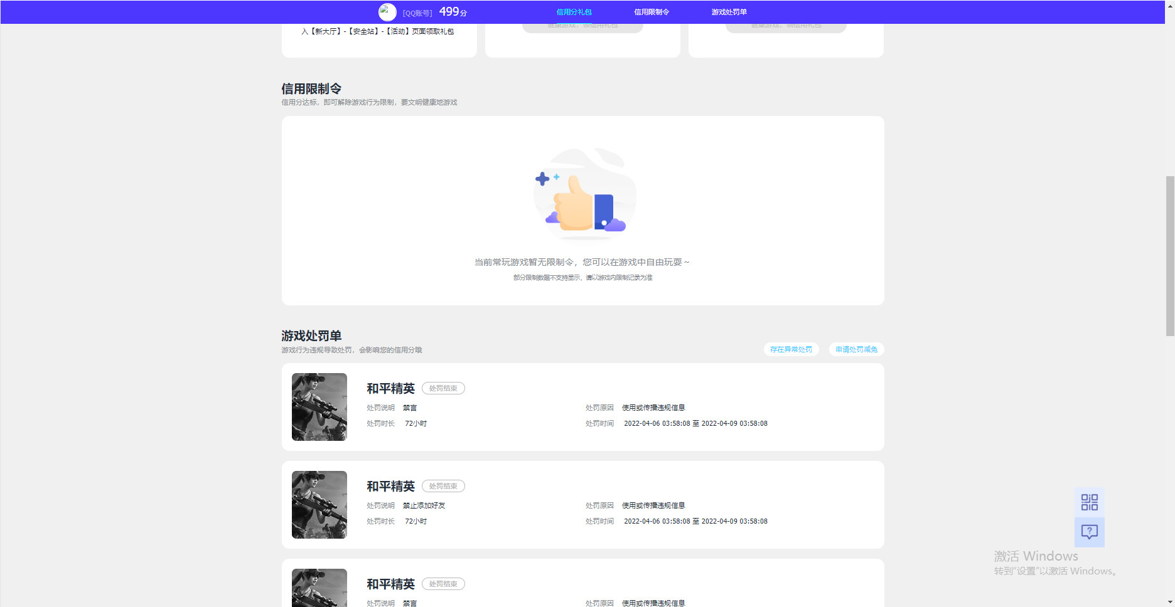The width and height of the screenshot is (1175, 607).
Task: Click the 信用限制令 section heading
Action: [x=311, y=88]
